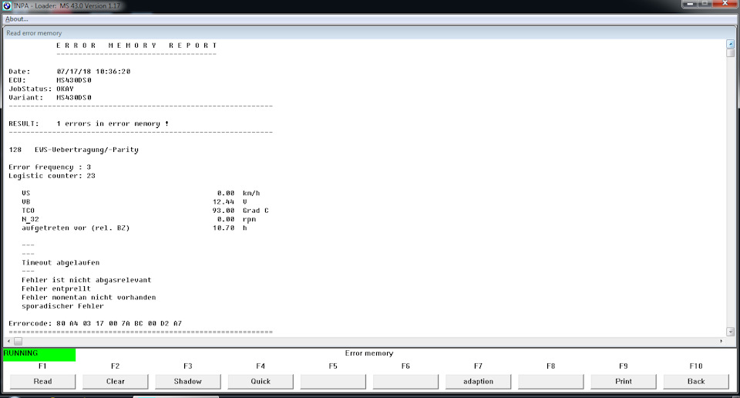Click the blank F6 button
This screenshot has height=398, width=740.
(x=406, y=382)
